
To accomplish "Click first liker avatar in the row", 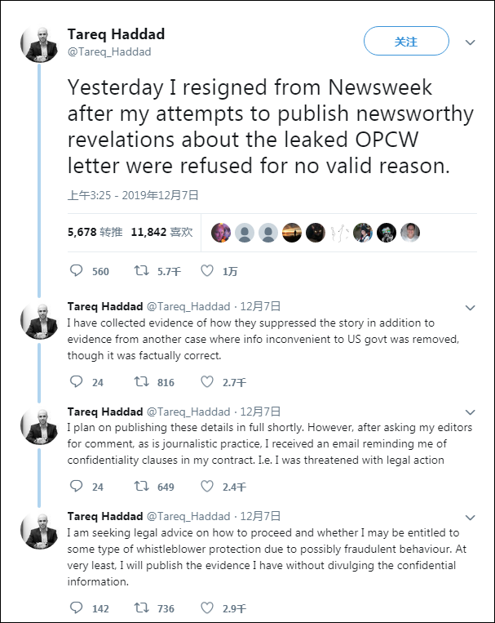I will [221, 233].
